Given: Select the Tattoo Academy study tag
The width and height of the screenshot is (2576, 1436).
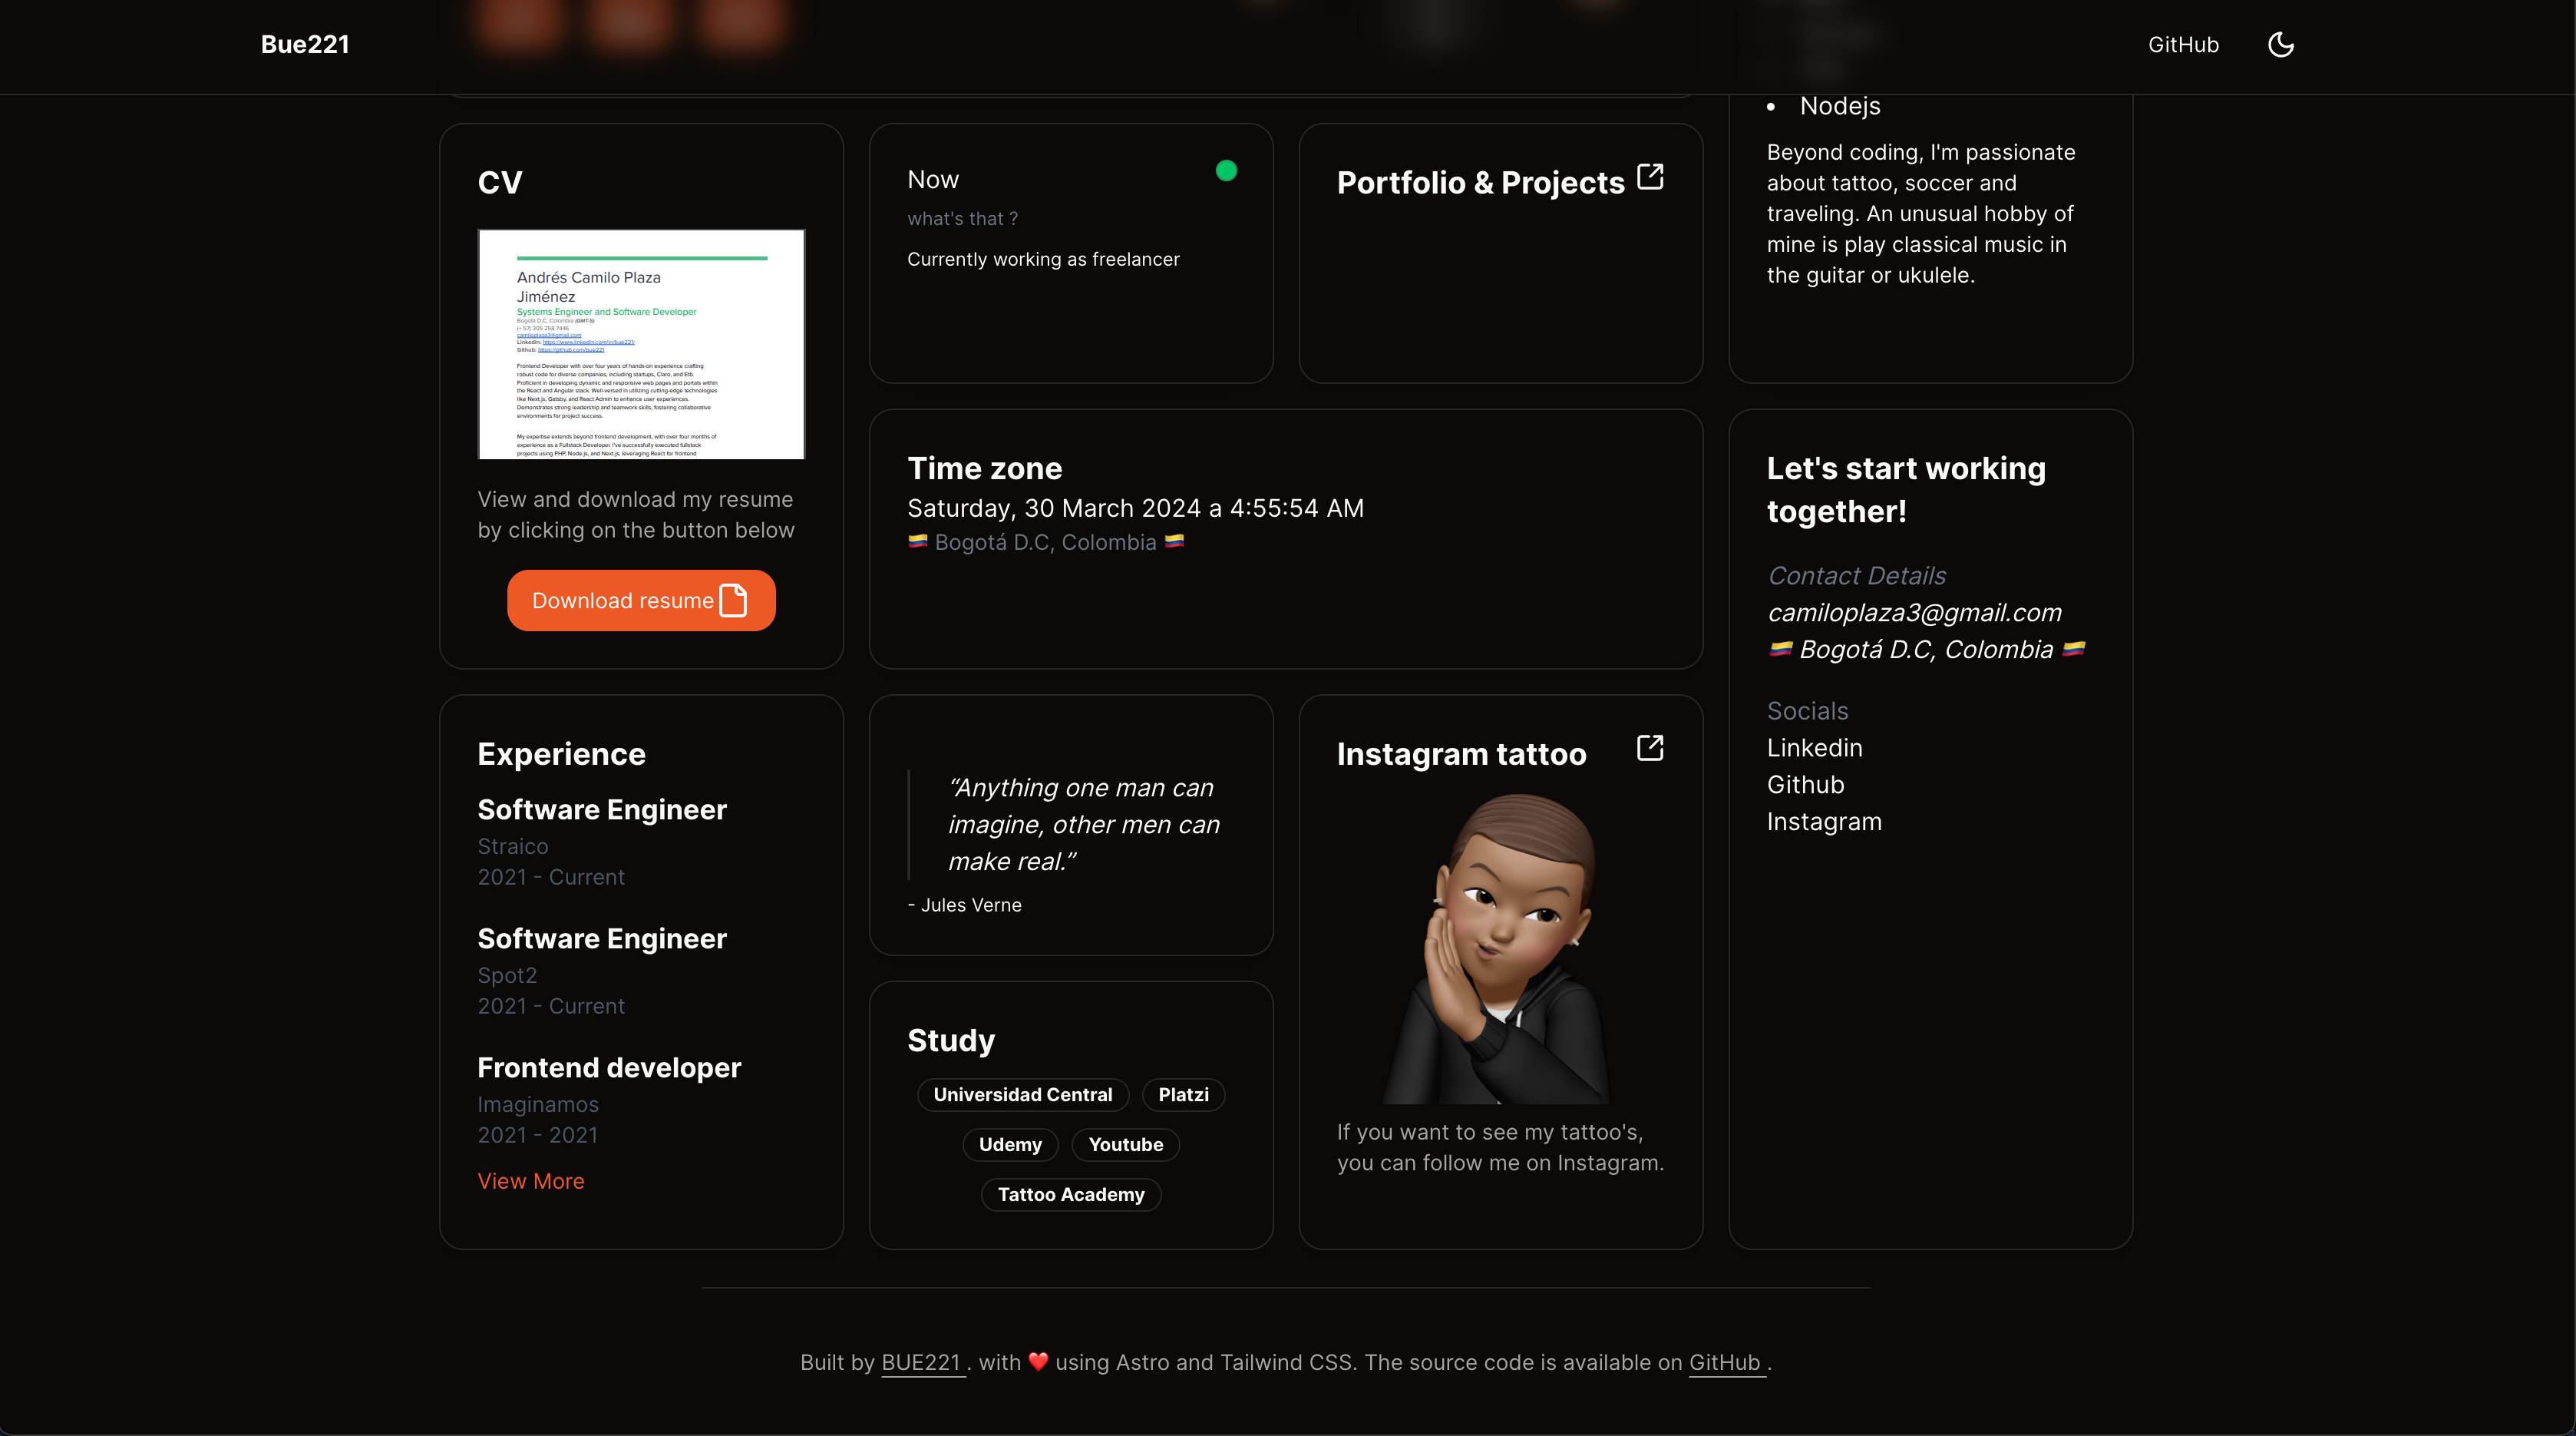Looking at the screenshot, I should point(1071,1194).
